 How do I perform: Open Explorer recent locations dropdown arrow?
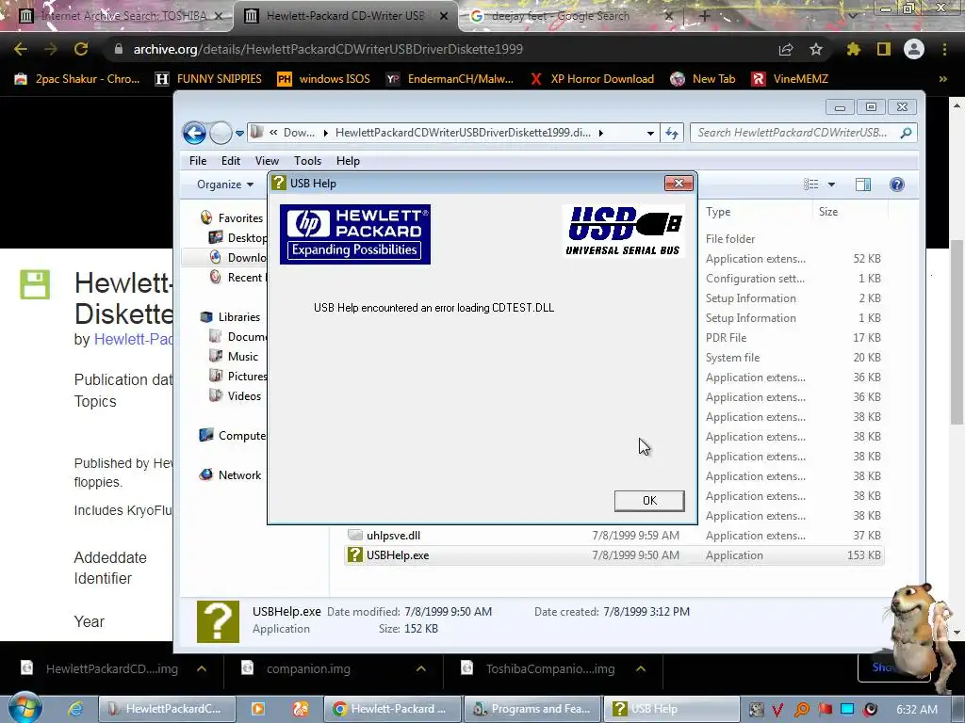pos(239,134)
